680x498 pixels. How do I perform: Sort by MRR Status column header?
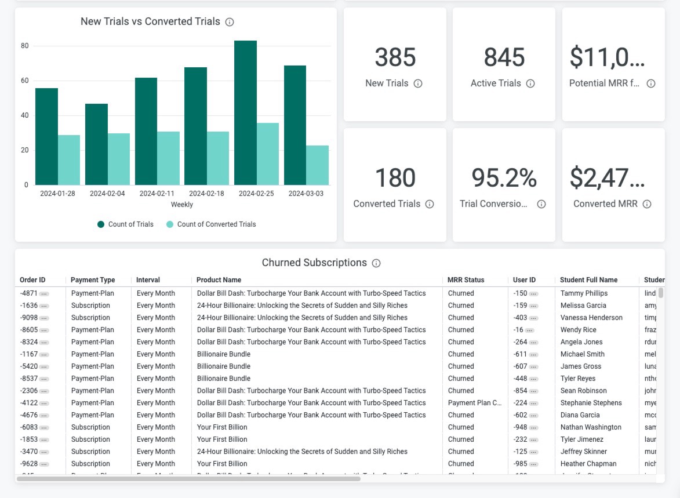coord(466,280)
